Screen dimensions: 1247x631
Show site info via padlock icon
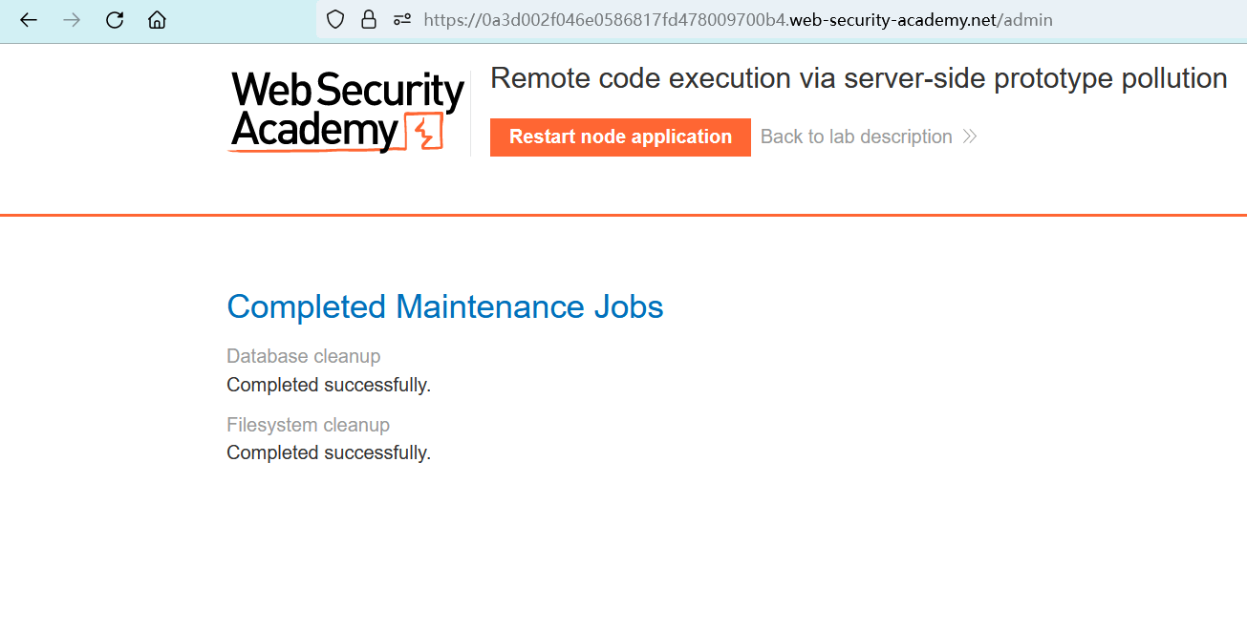(368, 20)
